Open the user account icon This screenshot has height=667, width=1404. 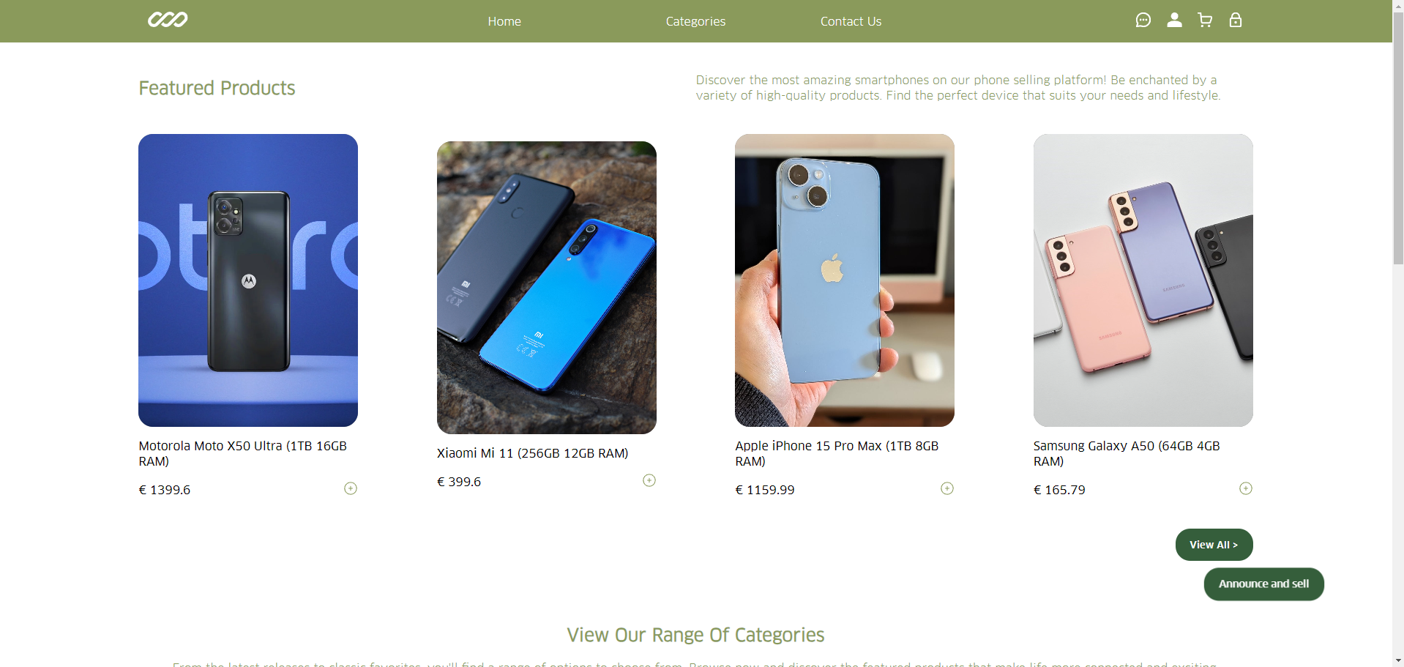(x=1174, y=21)
